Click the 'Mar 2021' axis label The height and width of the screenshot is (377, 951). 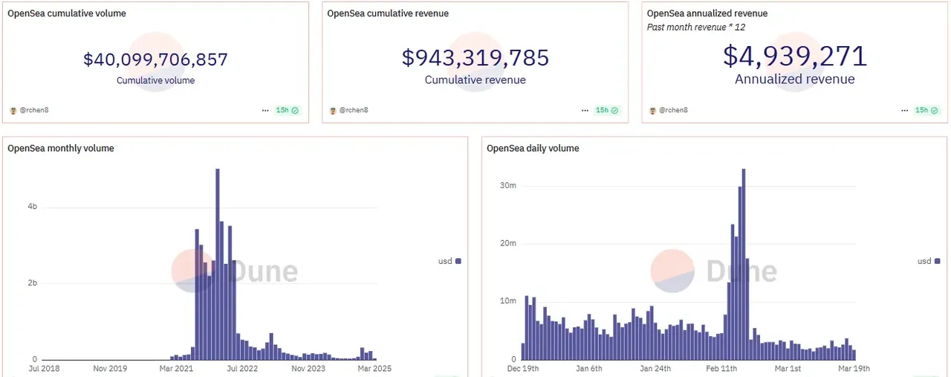point(176,368)
